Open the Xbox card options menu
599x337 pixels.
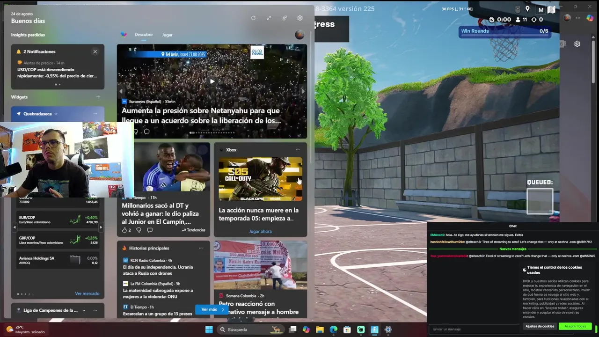click(298, 150)
